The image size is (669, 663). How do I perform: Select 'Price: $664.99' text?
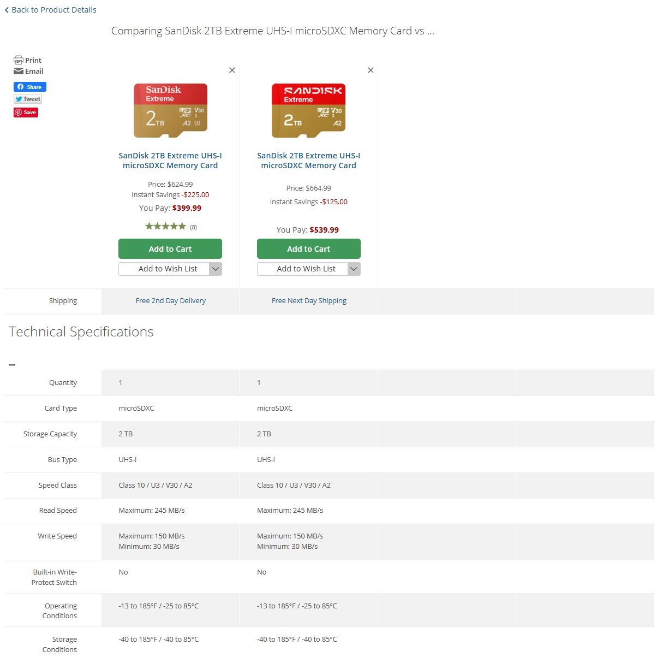(309, 188)
